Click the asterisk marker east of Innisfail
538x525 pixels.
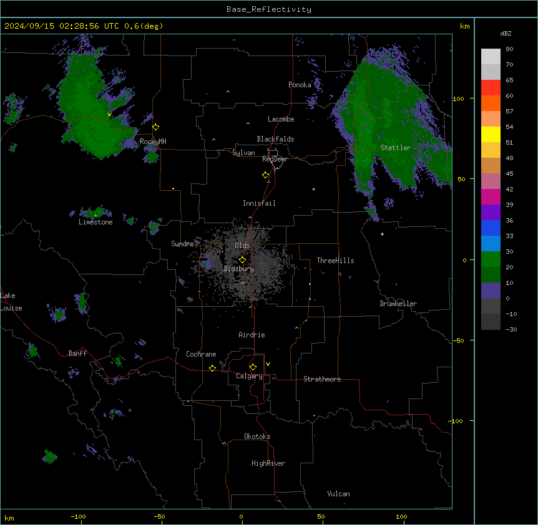(313, 189)
